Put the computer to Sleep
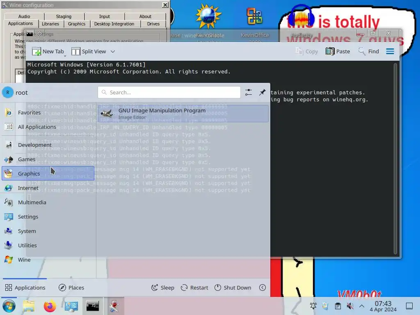Image resolution: width=420 pixels, height=315 pixels. [162, 288]
